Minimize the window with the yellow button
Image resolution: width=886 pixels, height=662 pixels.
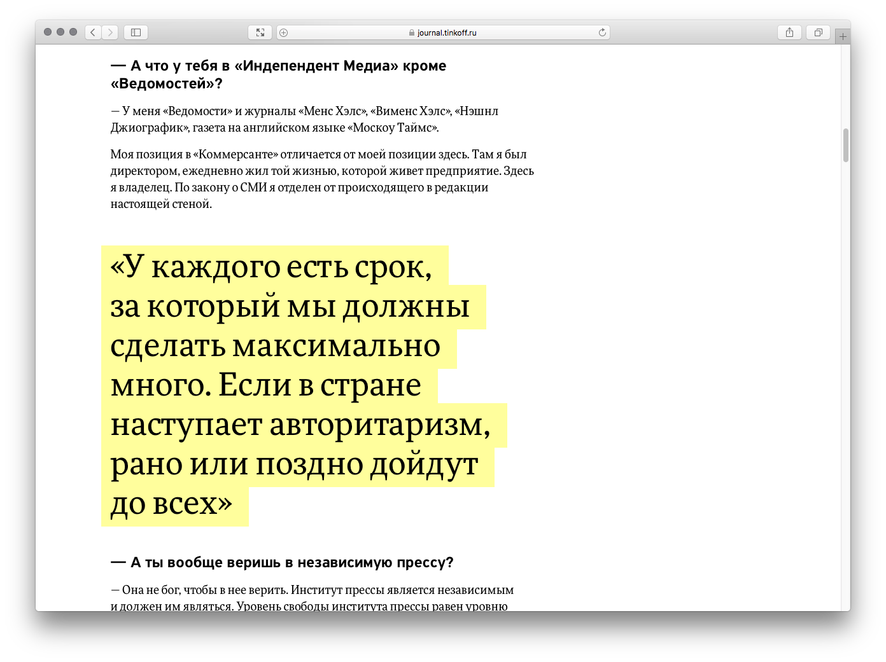(x=60, y=32)
